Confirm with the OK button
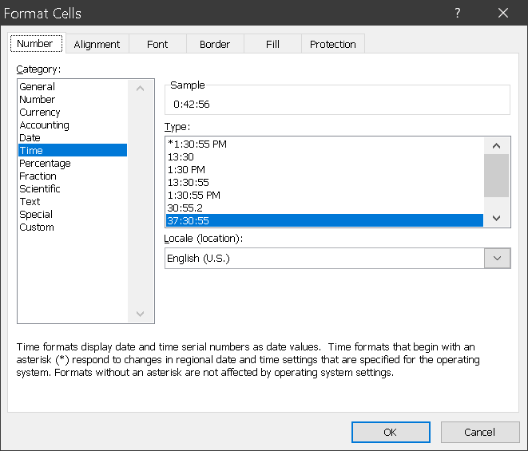528x451 pixels. (x=391, y=432)
